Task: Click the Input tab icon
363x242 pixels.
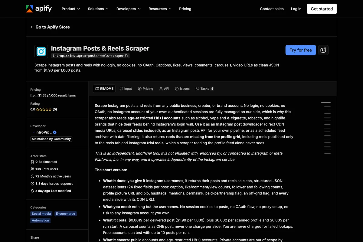Action: [121, 89]
